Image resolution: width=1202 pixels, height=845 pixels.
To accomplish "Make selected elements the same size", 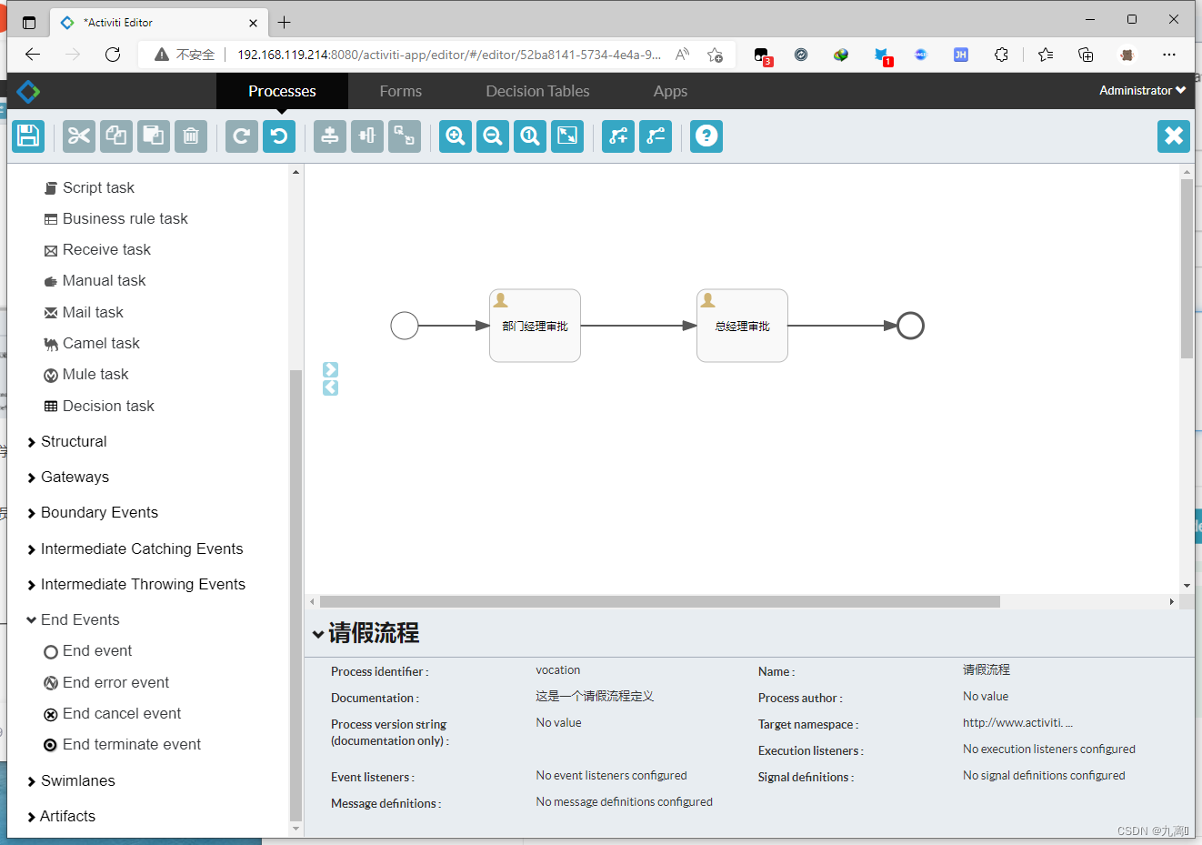I will click(405, 136).
